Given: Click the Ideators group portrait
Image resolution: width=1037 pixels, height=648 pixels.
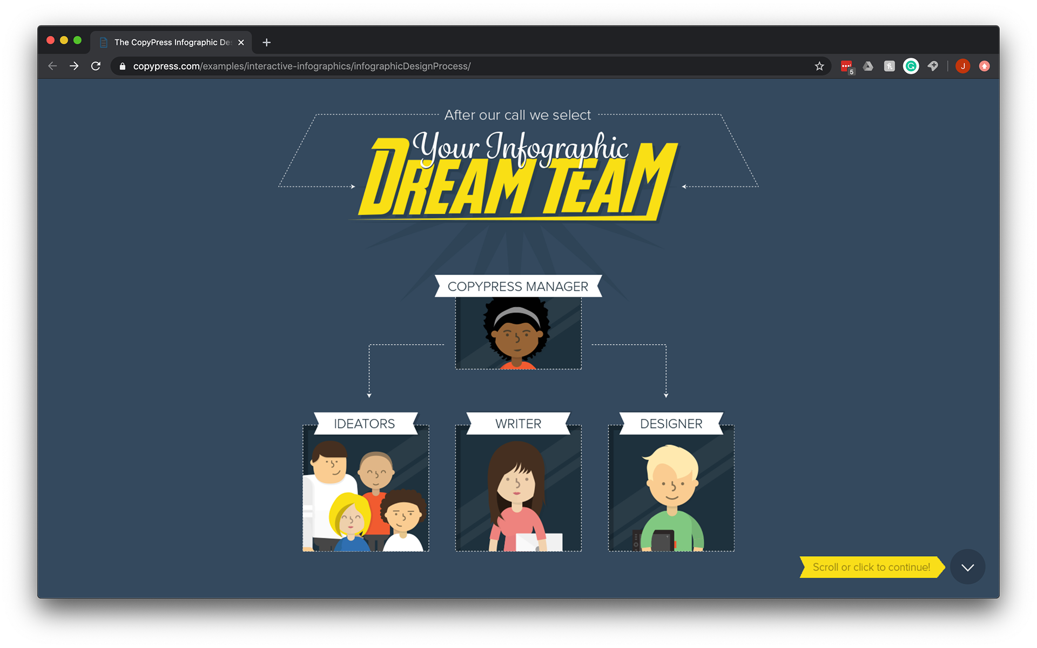Looking at the screenshot, I should pos(366,488).
